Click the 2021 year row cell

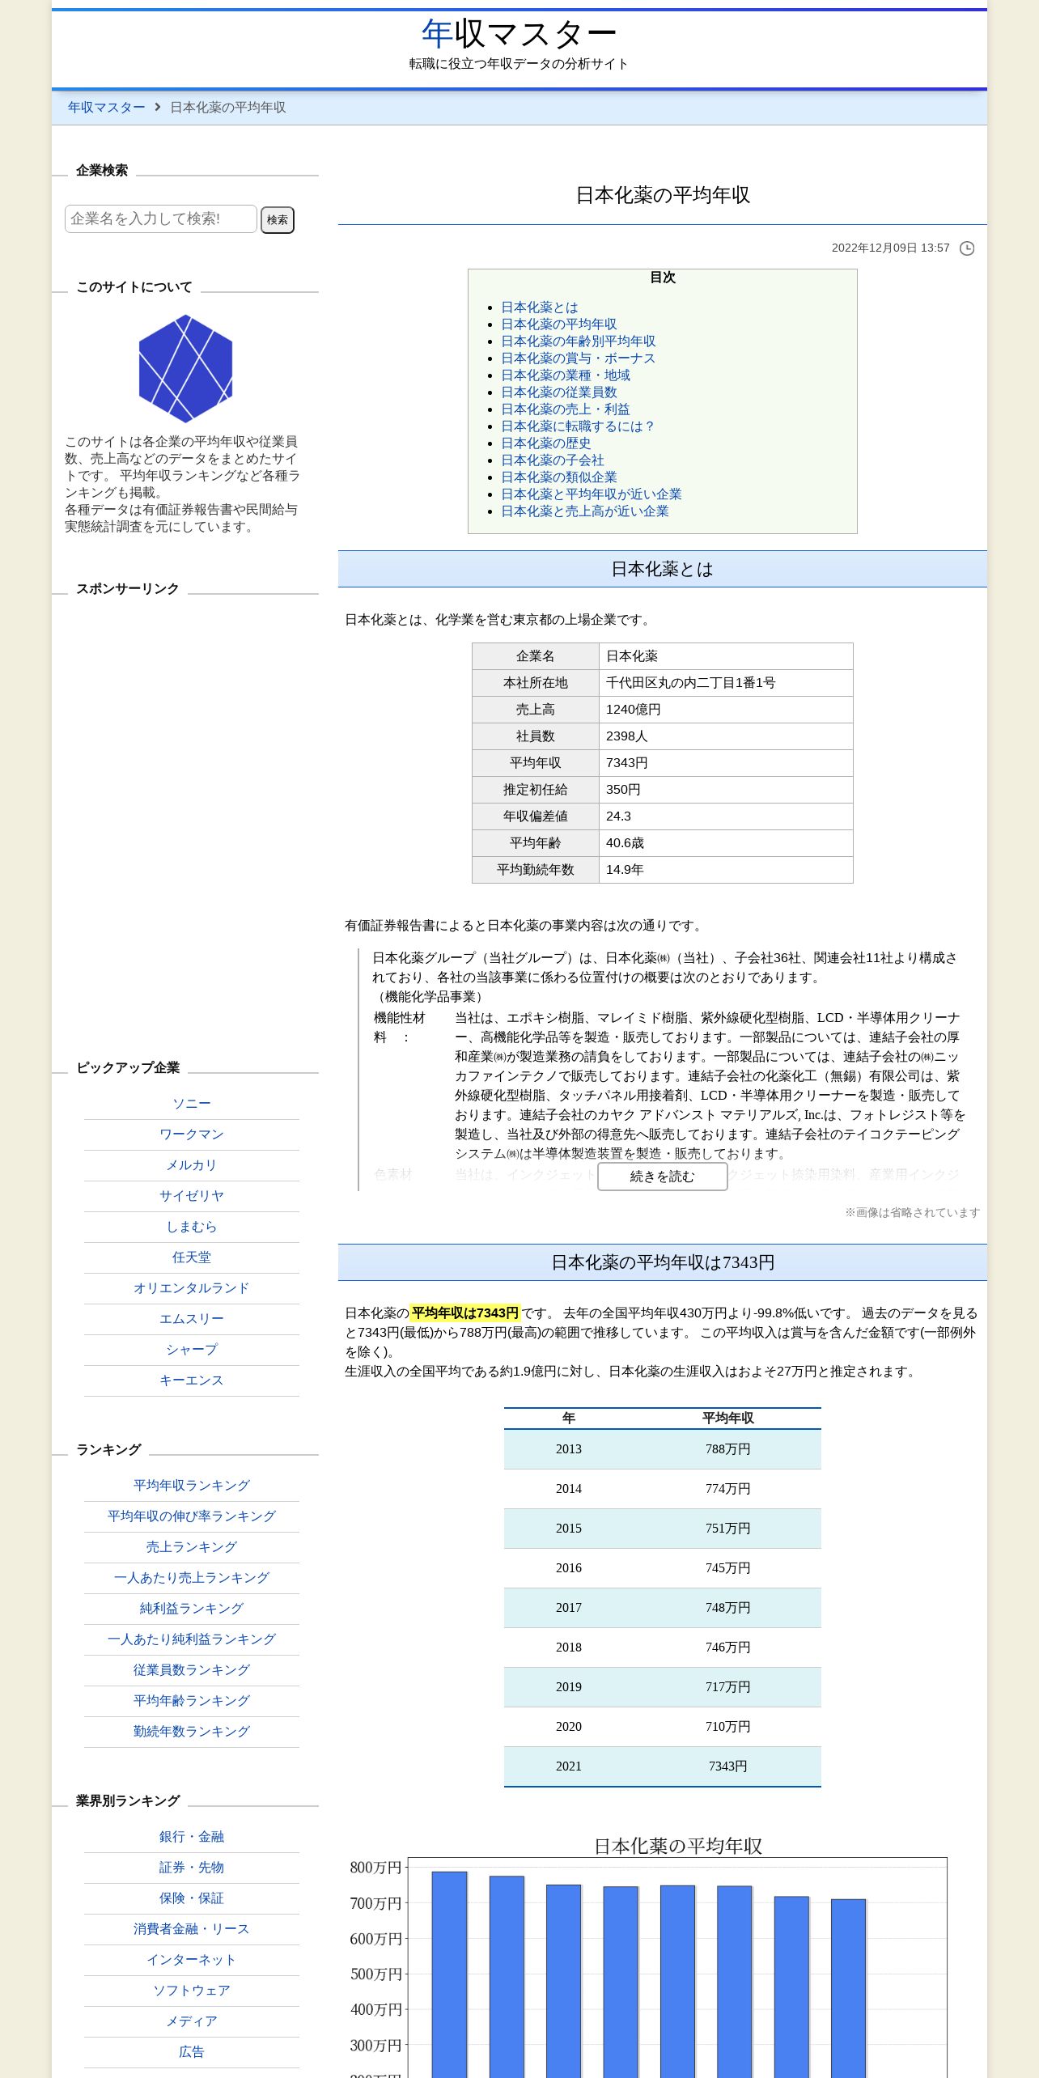569,1766
